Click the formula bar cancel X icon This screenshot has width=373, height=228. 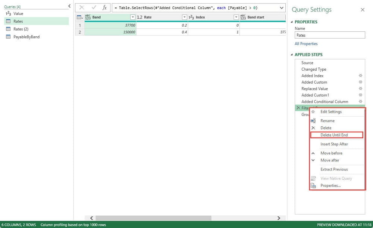coord(82,8)
